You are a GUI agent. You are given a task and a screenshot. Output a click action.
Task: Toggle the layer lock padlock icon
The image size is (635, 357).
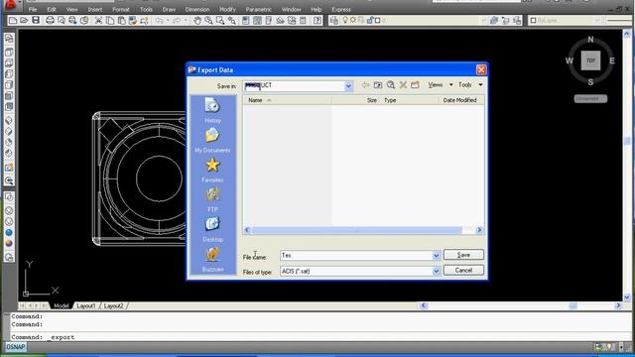(370, 20)
